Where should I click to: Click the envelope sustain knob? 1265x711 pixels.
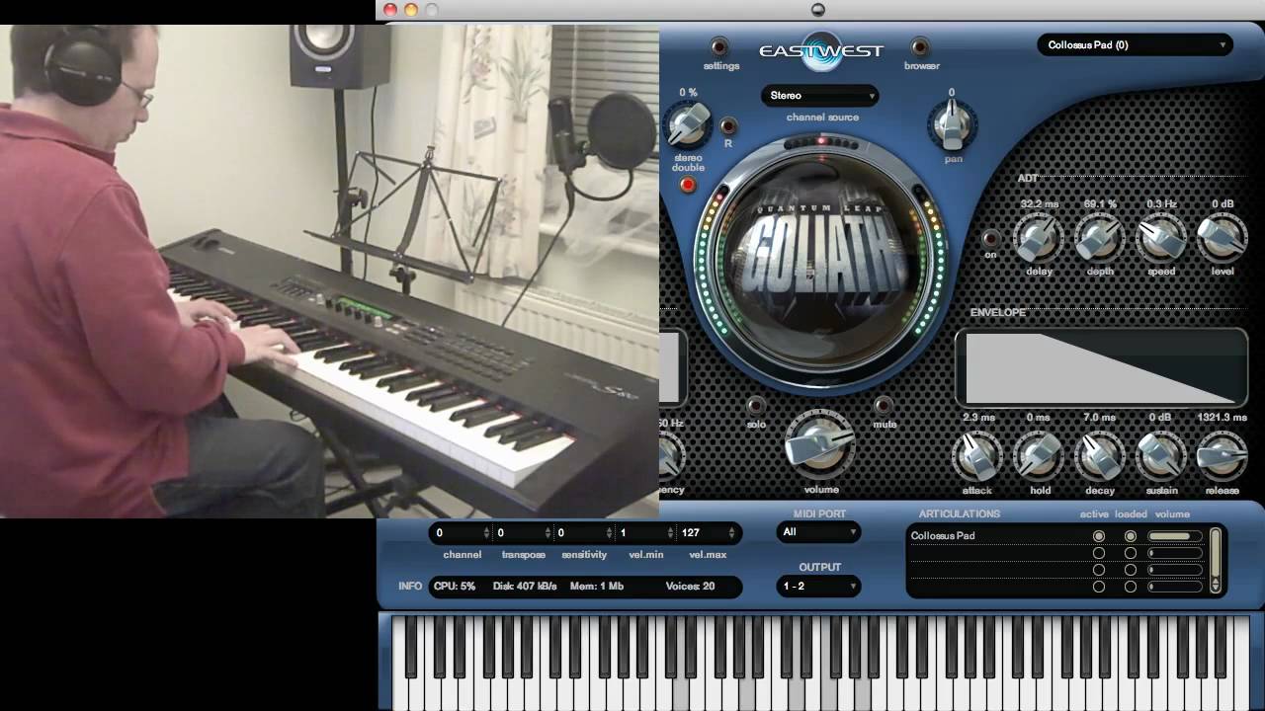pyautogui.click(x=1160, y=456)
